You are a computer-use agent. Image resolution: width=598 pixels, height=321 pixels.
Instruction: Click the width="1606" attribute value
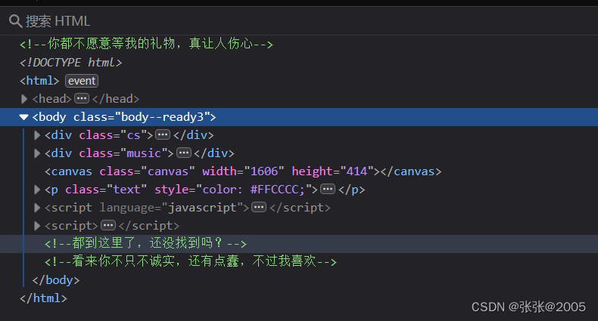pos(264,171)
